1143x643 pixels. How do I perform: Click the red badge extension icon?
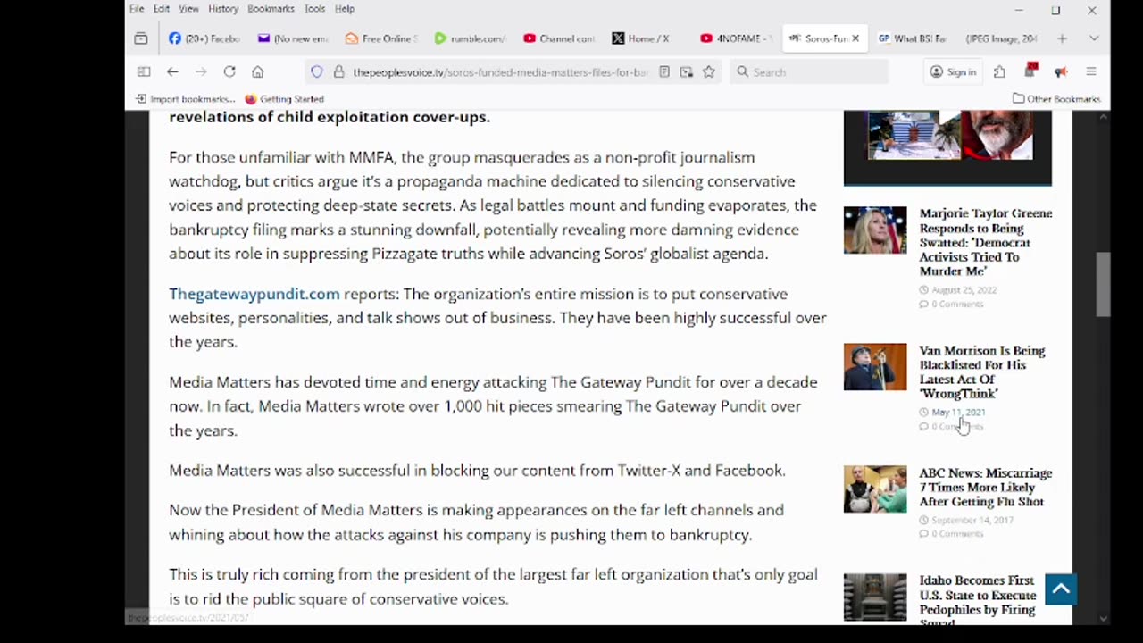coord(1030,71)
